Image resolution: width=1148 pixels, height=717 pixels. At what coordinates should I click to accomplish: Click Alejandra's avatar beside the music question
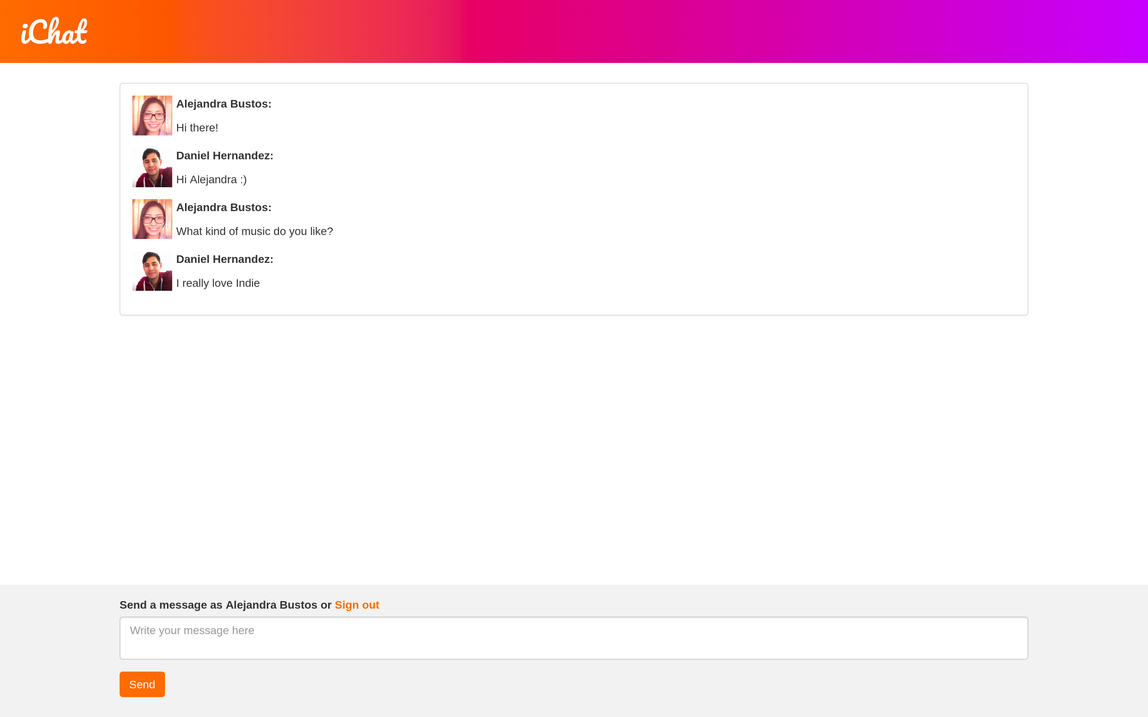[152, 219]
